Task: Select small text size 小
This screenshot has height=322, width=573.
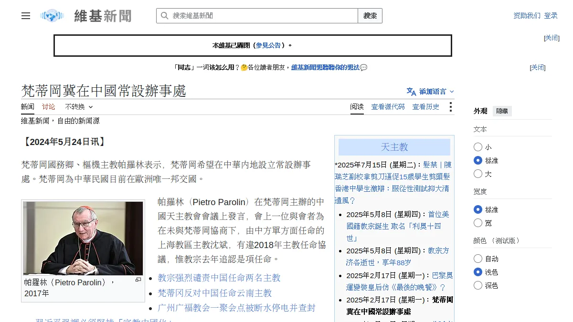Action: 478,147
